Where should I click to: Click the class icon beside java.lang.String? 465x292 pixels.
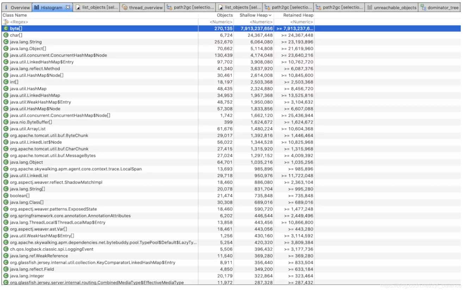point(6,42)
